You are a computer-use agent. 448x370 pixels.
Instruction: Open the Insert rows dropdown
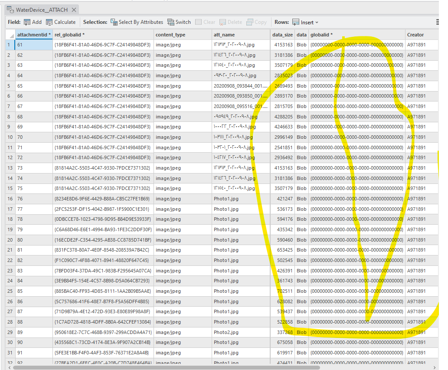(310, 22)
